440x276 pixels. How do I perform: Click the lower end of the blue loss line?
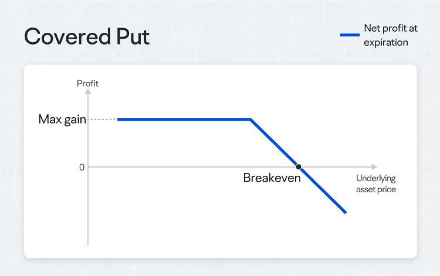346,212
